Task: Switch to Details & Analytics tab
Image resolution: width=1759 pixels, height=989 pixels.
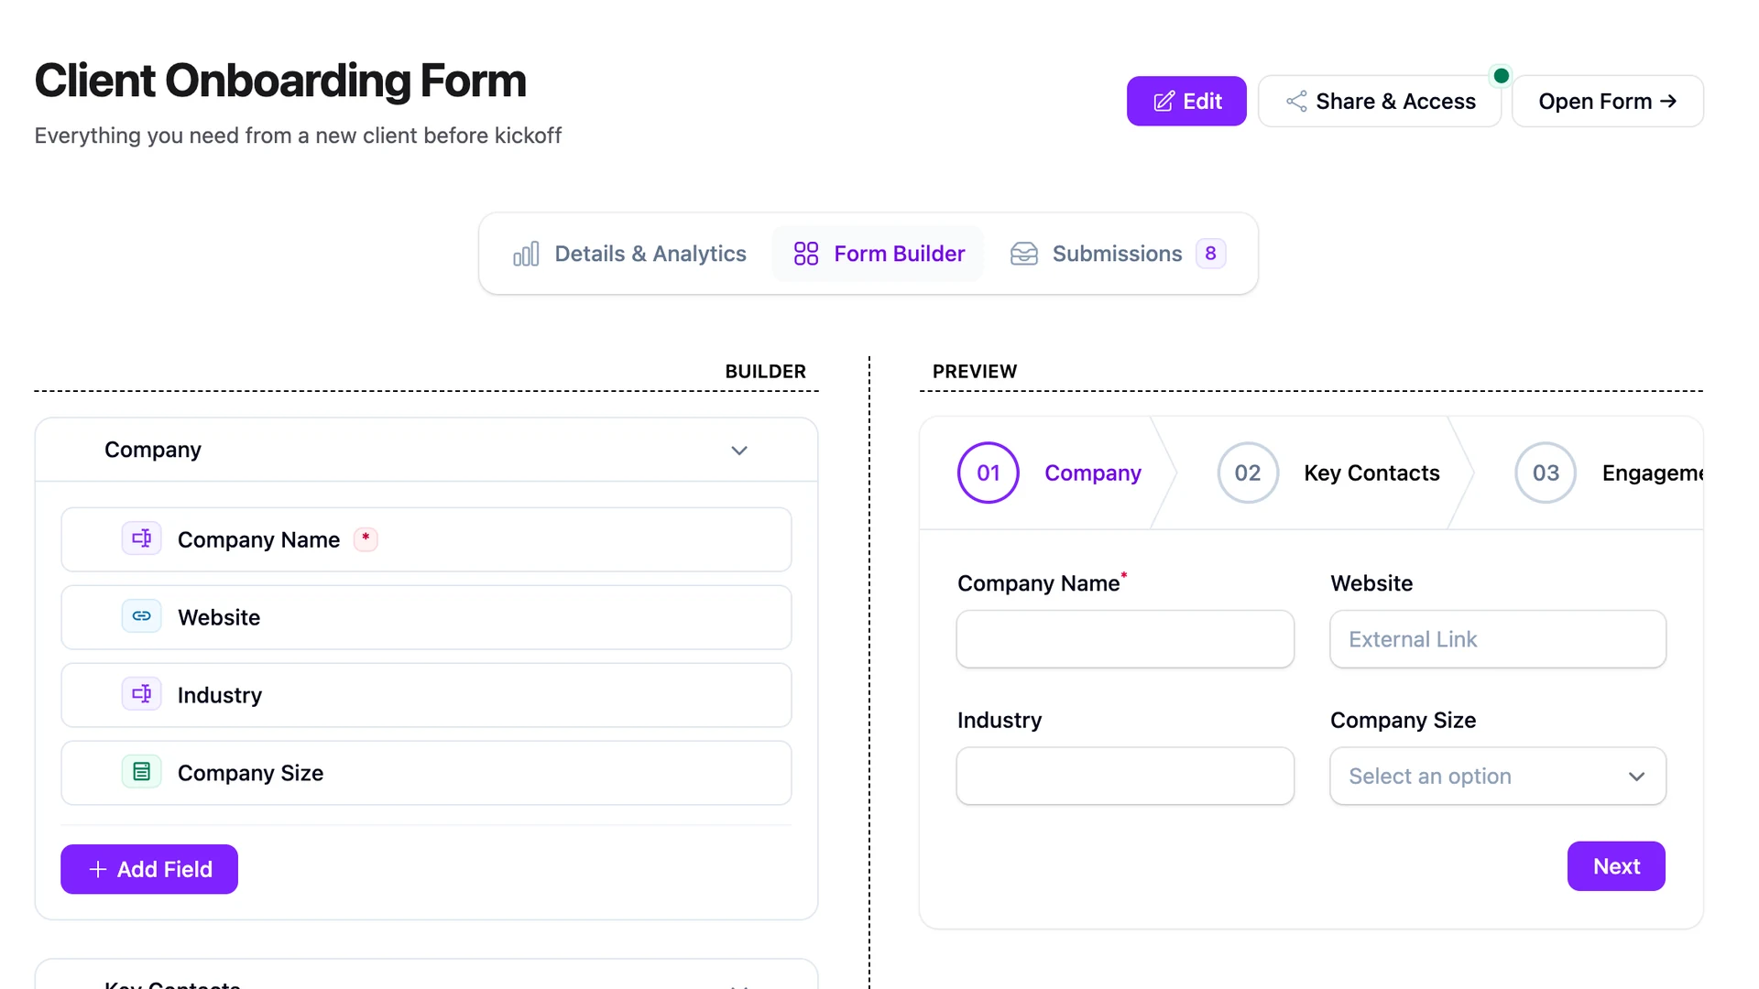Action: [629, 254]
